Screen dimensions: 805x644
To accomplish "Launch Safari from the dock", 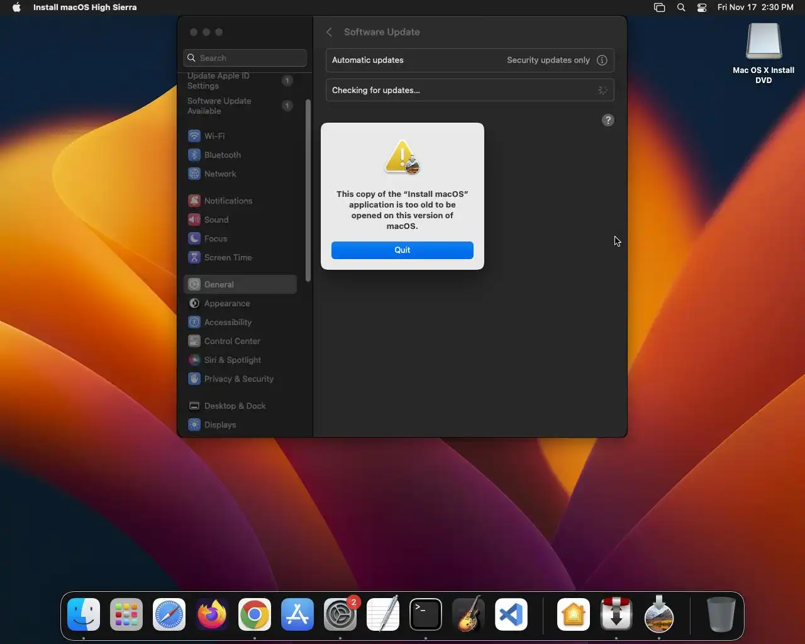I will point(169,614).
